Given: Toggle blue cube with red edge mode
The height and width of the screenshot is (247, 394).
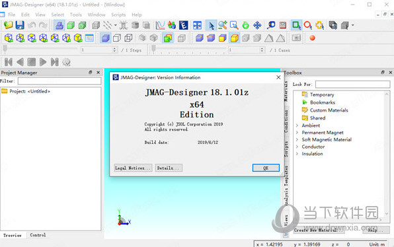Looking at the screenshot, I should [x=211, y=38].
